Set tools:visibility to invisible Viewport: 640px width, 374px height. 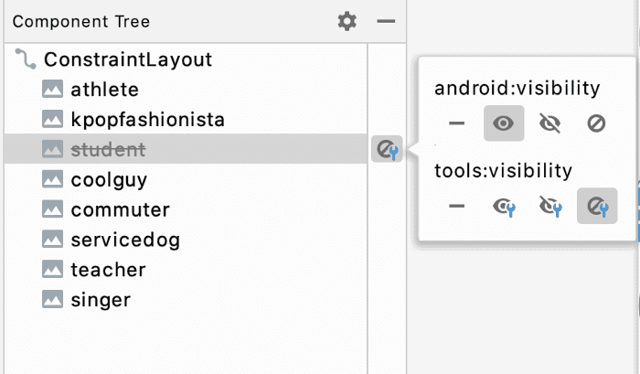pos(549,206)
